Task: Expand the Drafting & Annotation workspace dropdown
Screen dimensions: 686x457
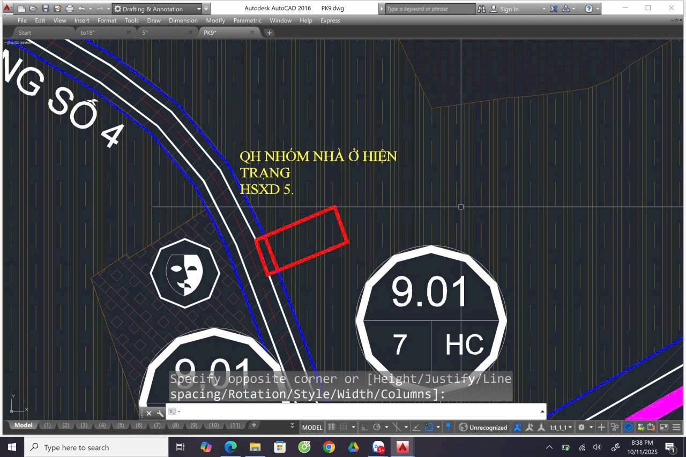Action: (199, 9)
